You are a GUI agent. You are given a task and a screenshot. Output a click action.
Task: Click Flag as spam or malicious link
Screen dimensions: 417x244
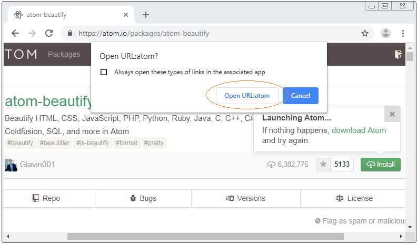[360, 221]
